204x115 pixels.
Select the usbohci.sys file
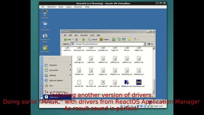pyautogui.click(x=127, y=59)
